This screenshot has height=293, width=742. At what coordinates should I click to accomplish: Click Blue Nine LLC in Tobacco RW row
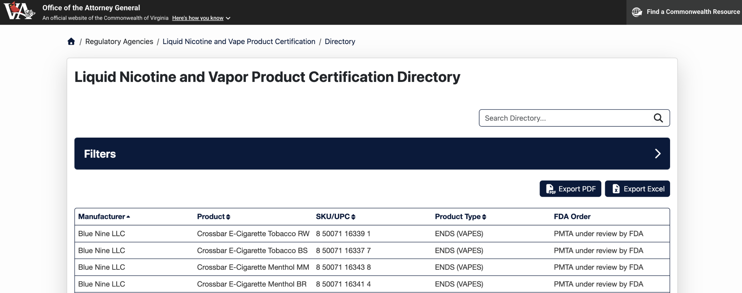pos(102,233)
